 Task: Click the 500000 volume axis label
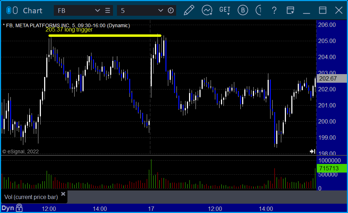click(328, 174)
